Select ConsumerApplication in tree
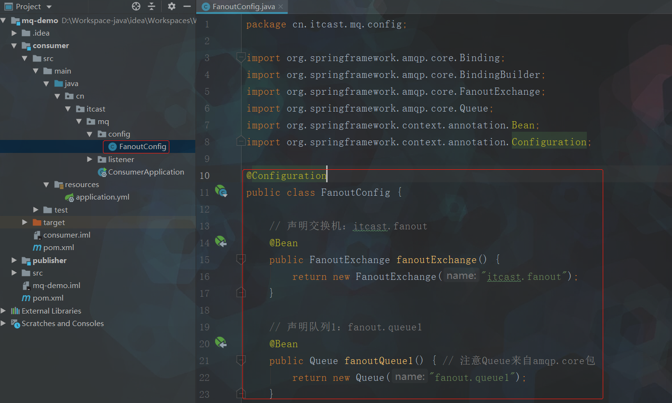The height and width of the screenshot is (403, 672). [141, 172]
